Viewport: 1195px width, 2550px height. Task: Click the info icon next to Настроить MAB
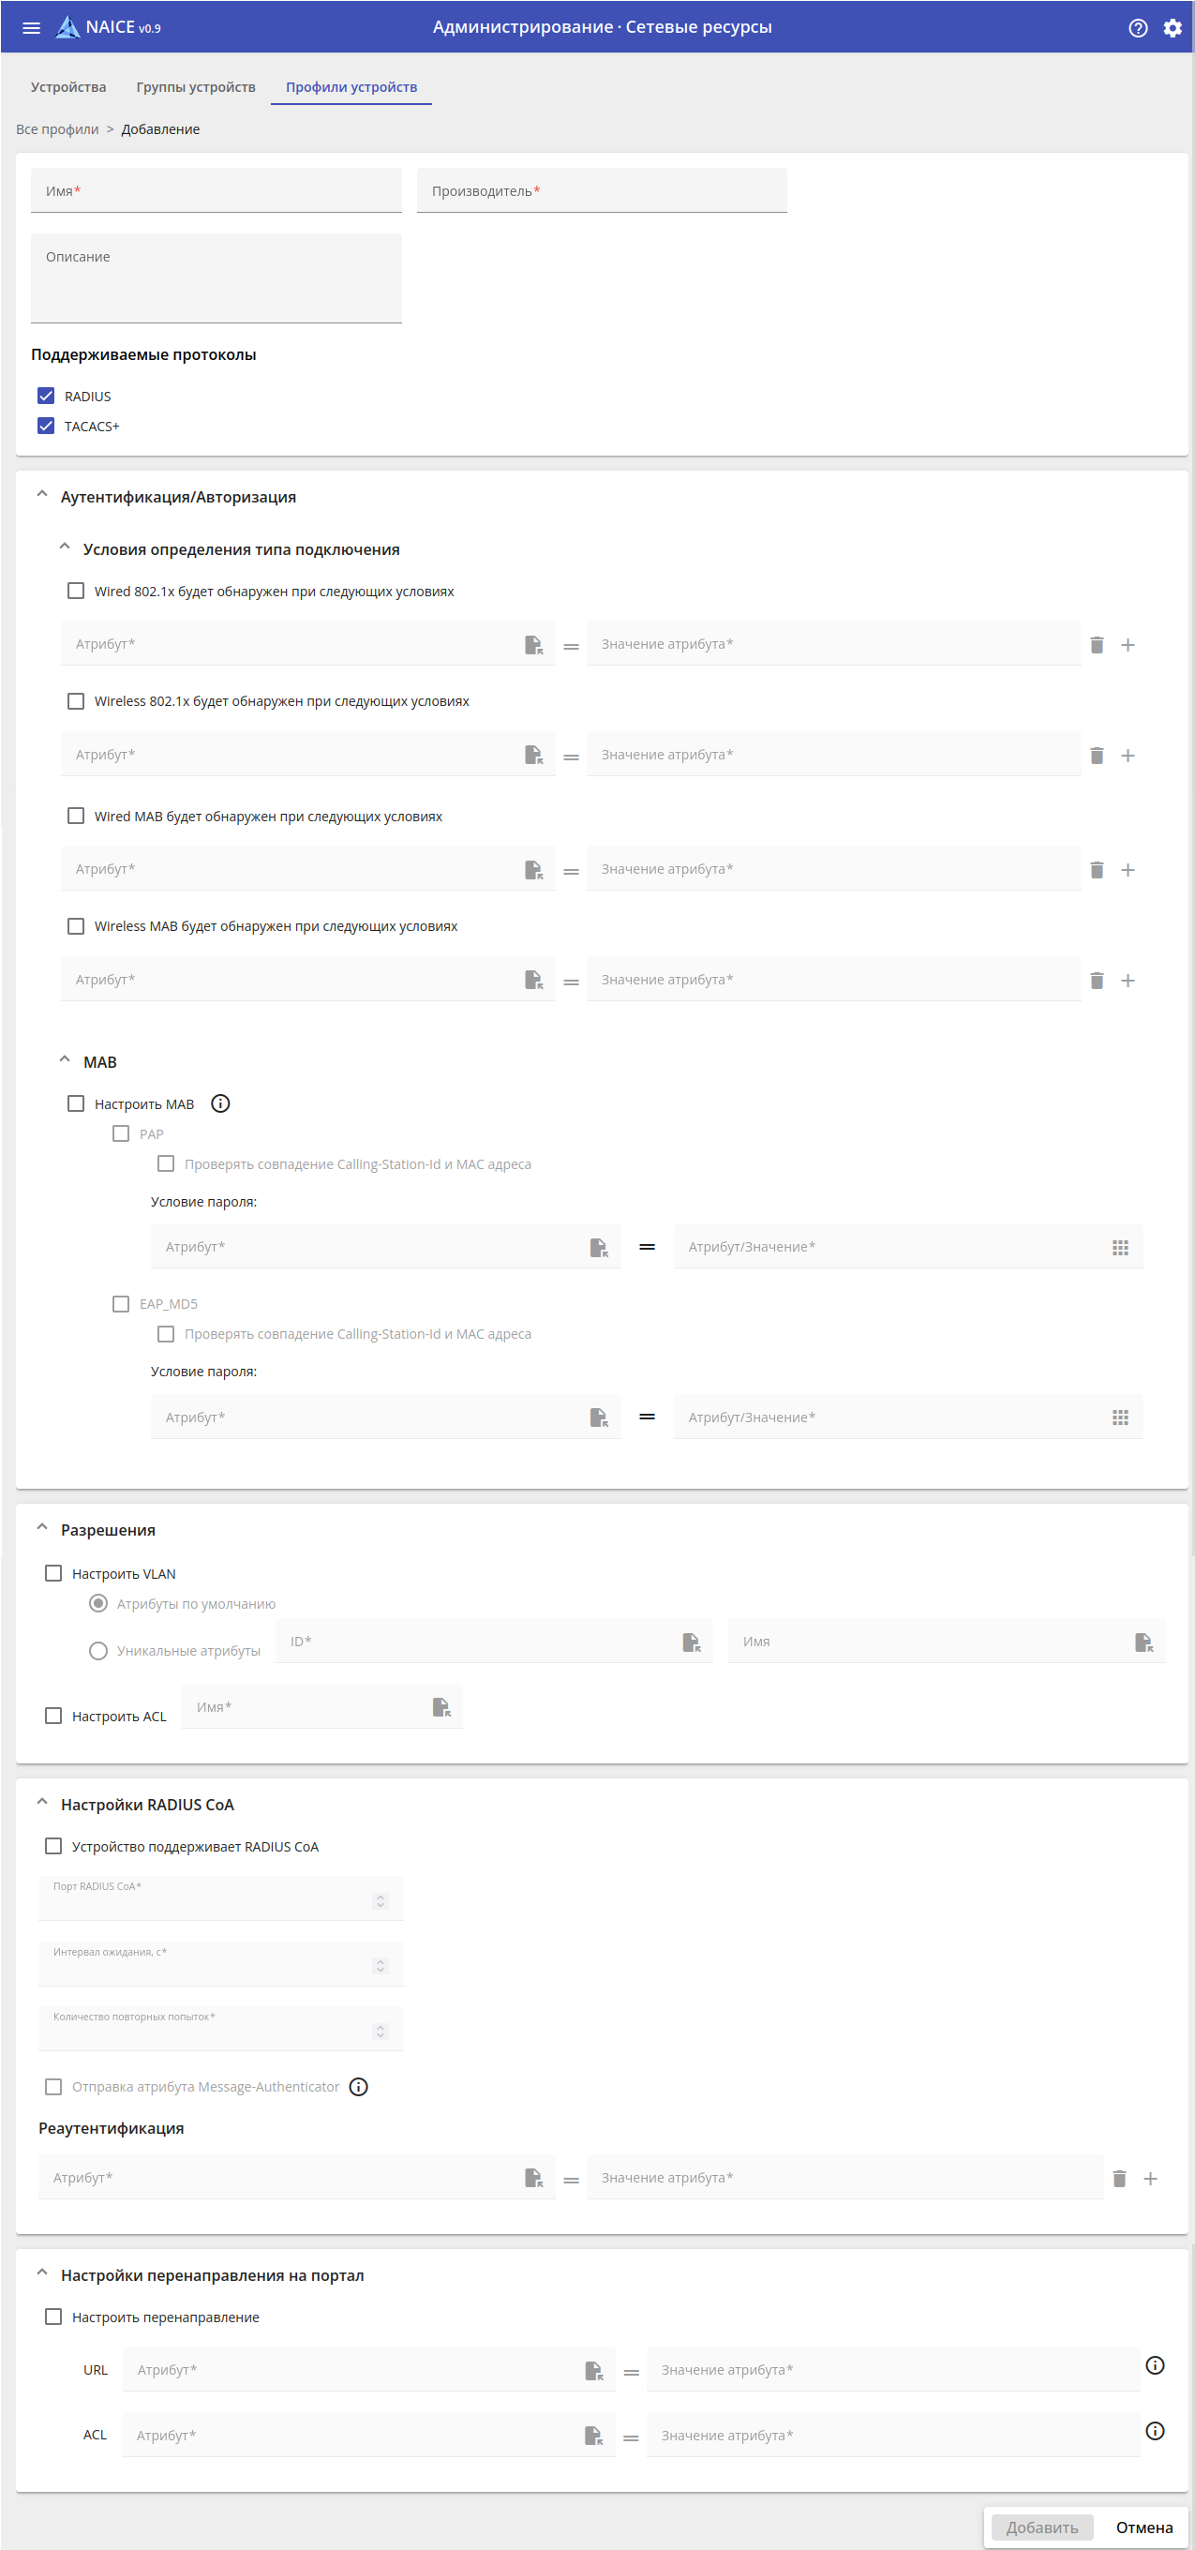pos(220,1103)
